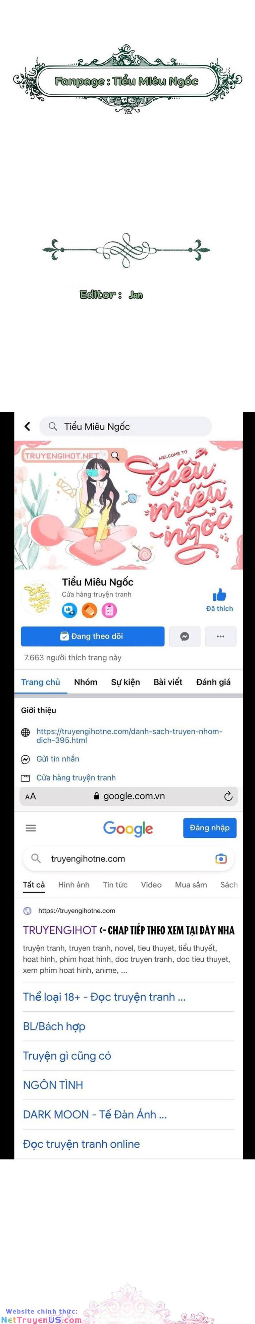
Task: Open the Google hamburger menu
Action: [31, 828]
